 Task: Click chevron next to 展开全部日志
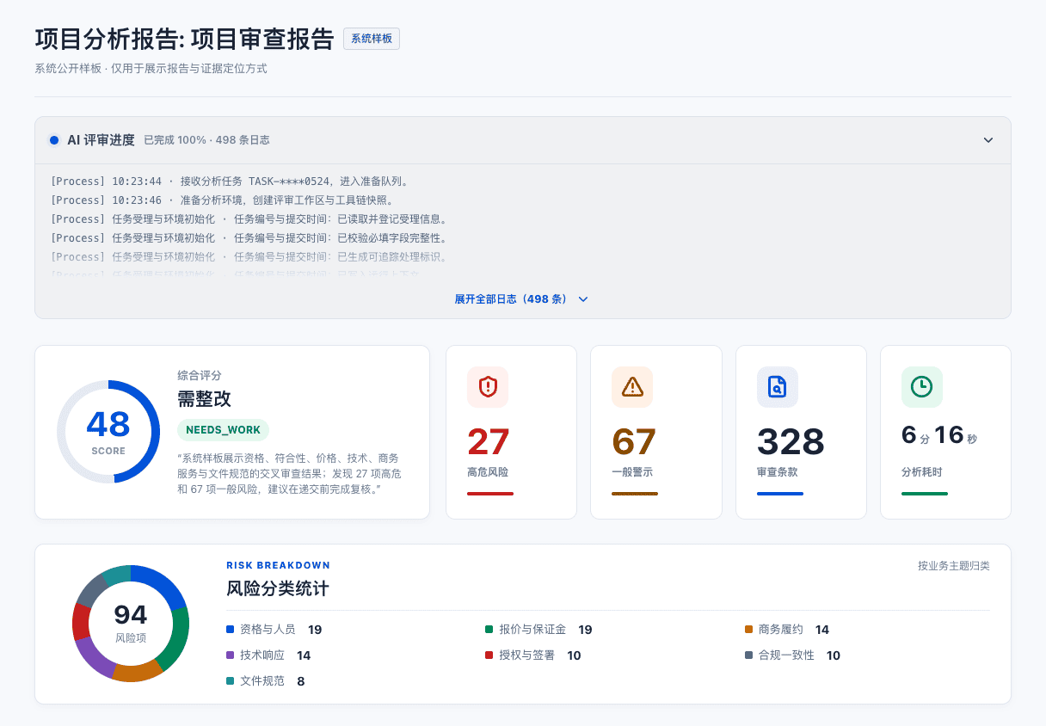[583, 299]
